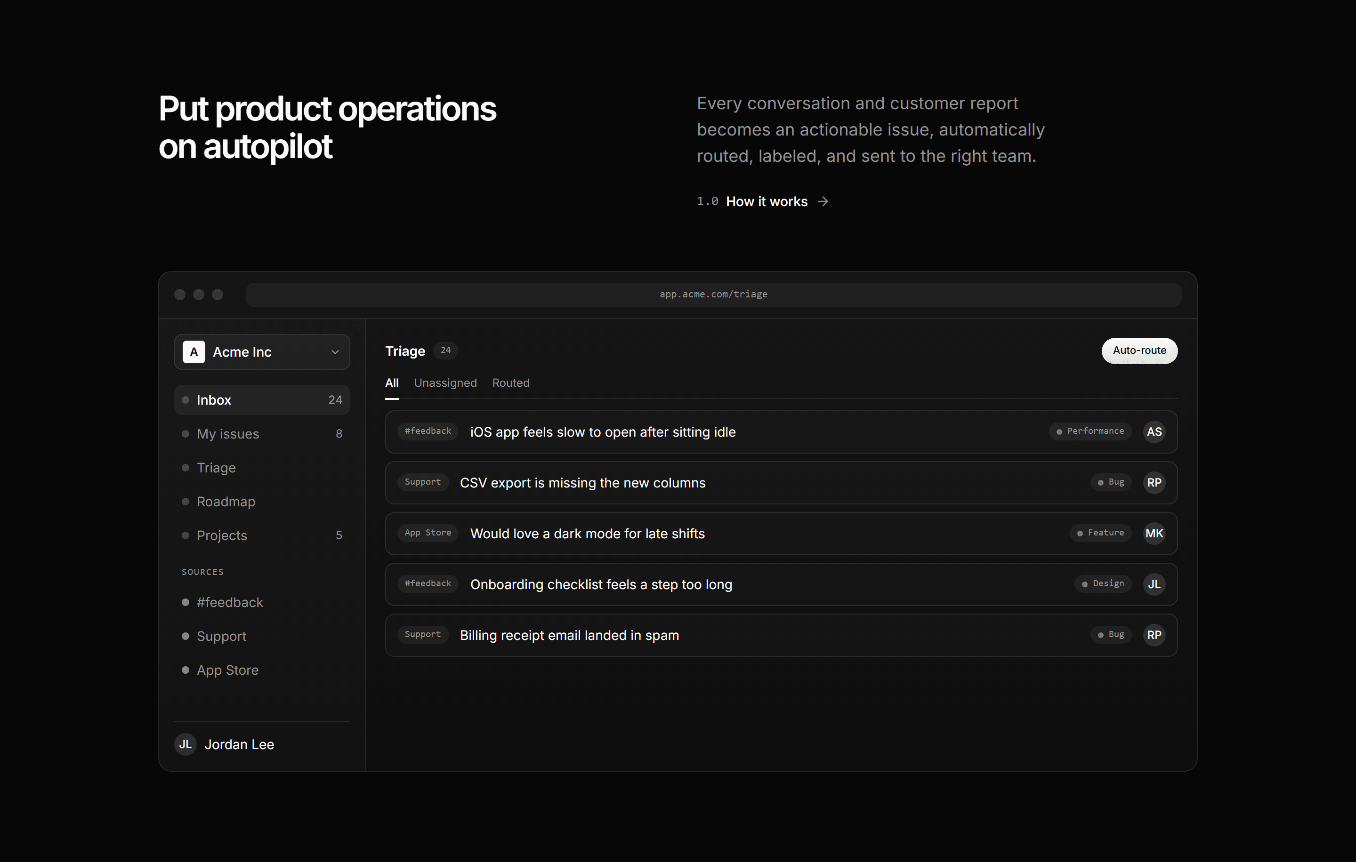
Task: Select Inbox in the sidebar
Action: 262,400
